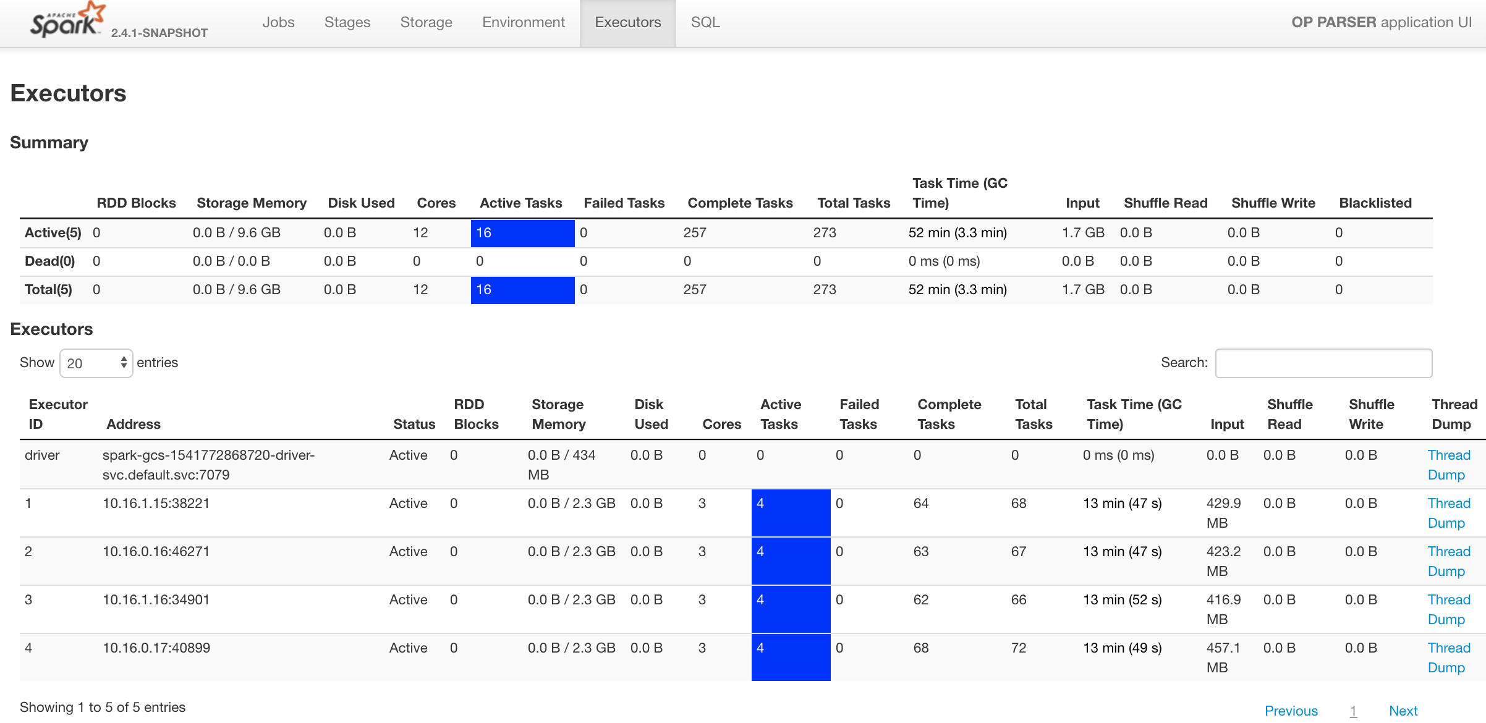Click the 2.4.1-SNAPSHOT version label
This screenshot has height=723, width=1486.
[x=159, y=33]
